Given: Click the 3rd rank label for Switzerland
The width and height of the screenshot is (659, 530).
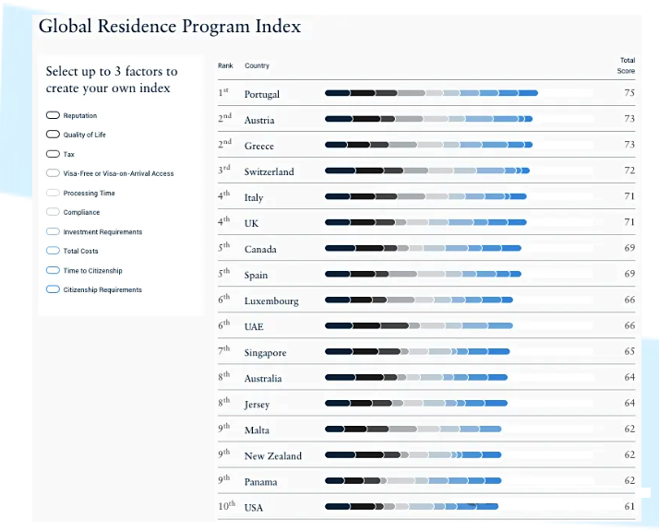Looking at the screenshot, I should [x=224, y=170].
